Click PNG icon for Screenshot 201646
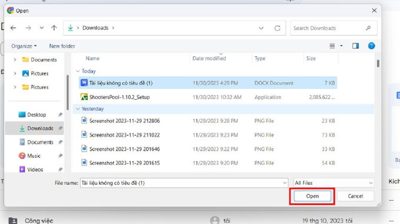 point(84,148)
